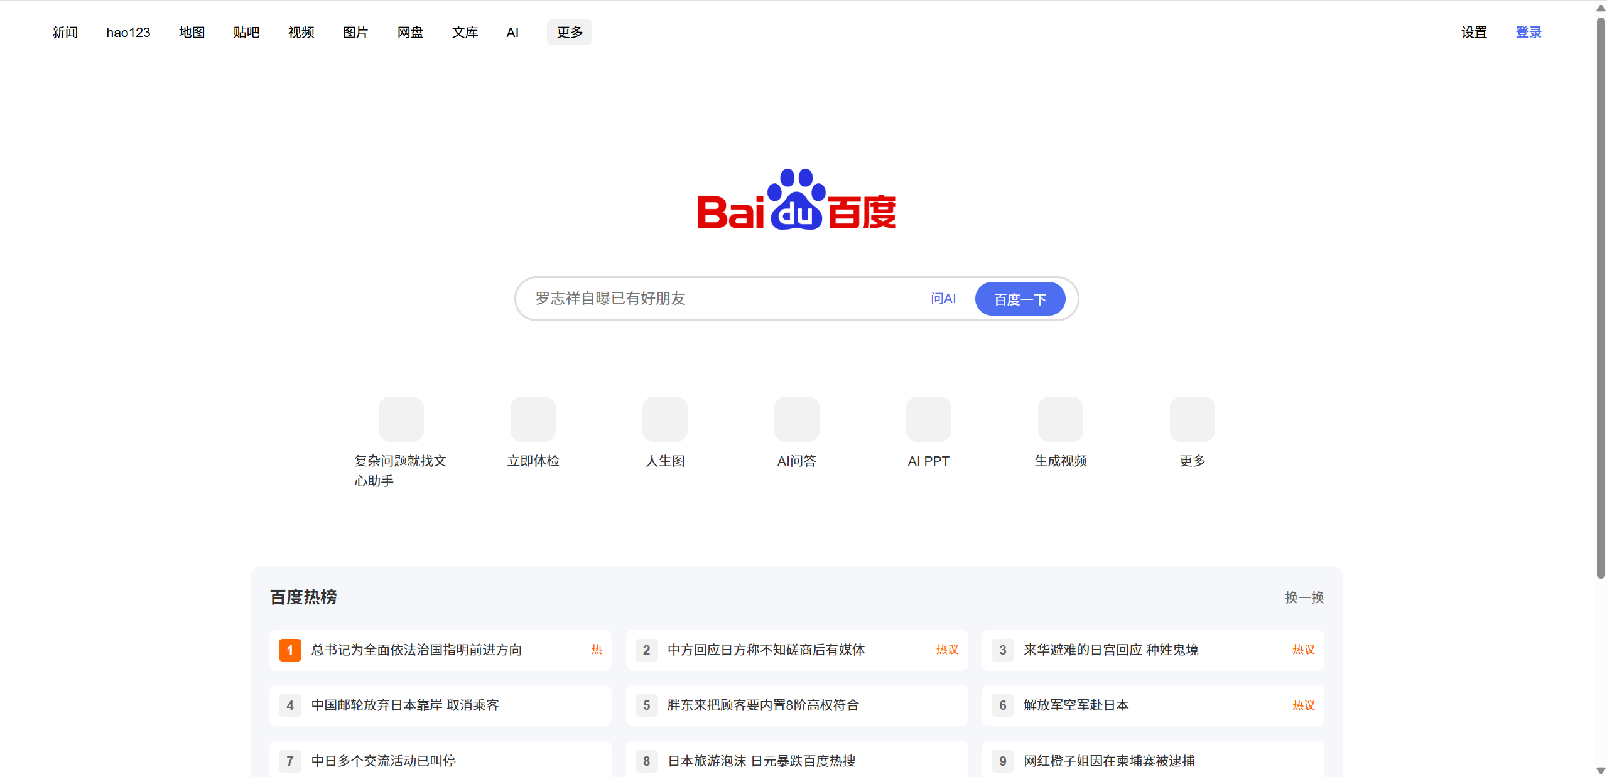The height and width of the screenshot is (777, 1607).
Task: Open the 人生图 icon tile
Action: [x=664, y=419]
